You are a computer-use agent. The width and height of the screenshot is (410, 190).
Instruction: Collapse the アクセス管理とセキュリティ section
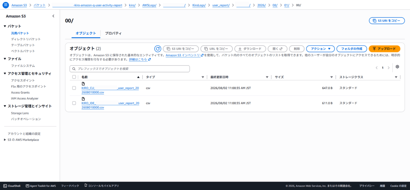5,73
